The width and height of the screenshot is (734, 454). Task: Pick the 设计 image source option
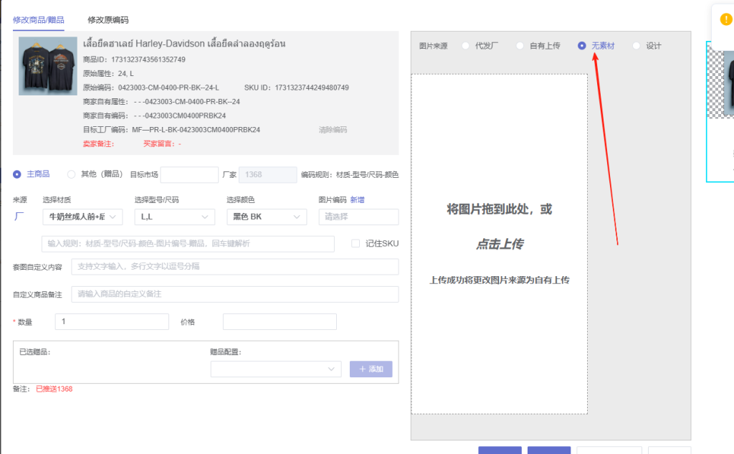point(637,46)
